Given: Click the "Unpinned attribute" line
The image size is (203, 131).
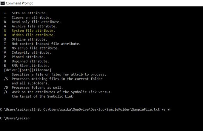Looking at the screenshot, I should (30, 61).
